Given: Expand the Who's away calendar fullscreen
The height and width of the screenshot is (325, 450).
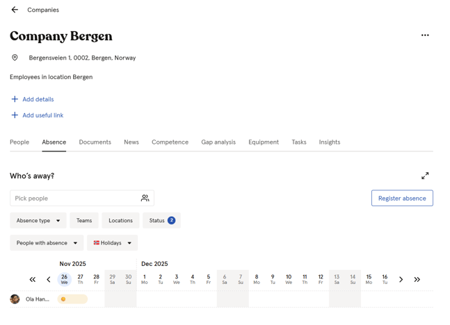Looking at the screenshot, I should [425, 176].
